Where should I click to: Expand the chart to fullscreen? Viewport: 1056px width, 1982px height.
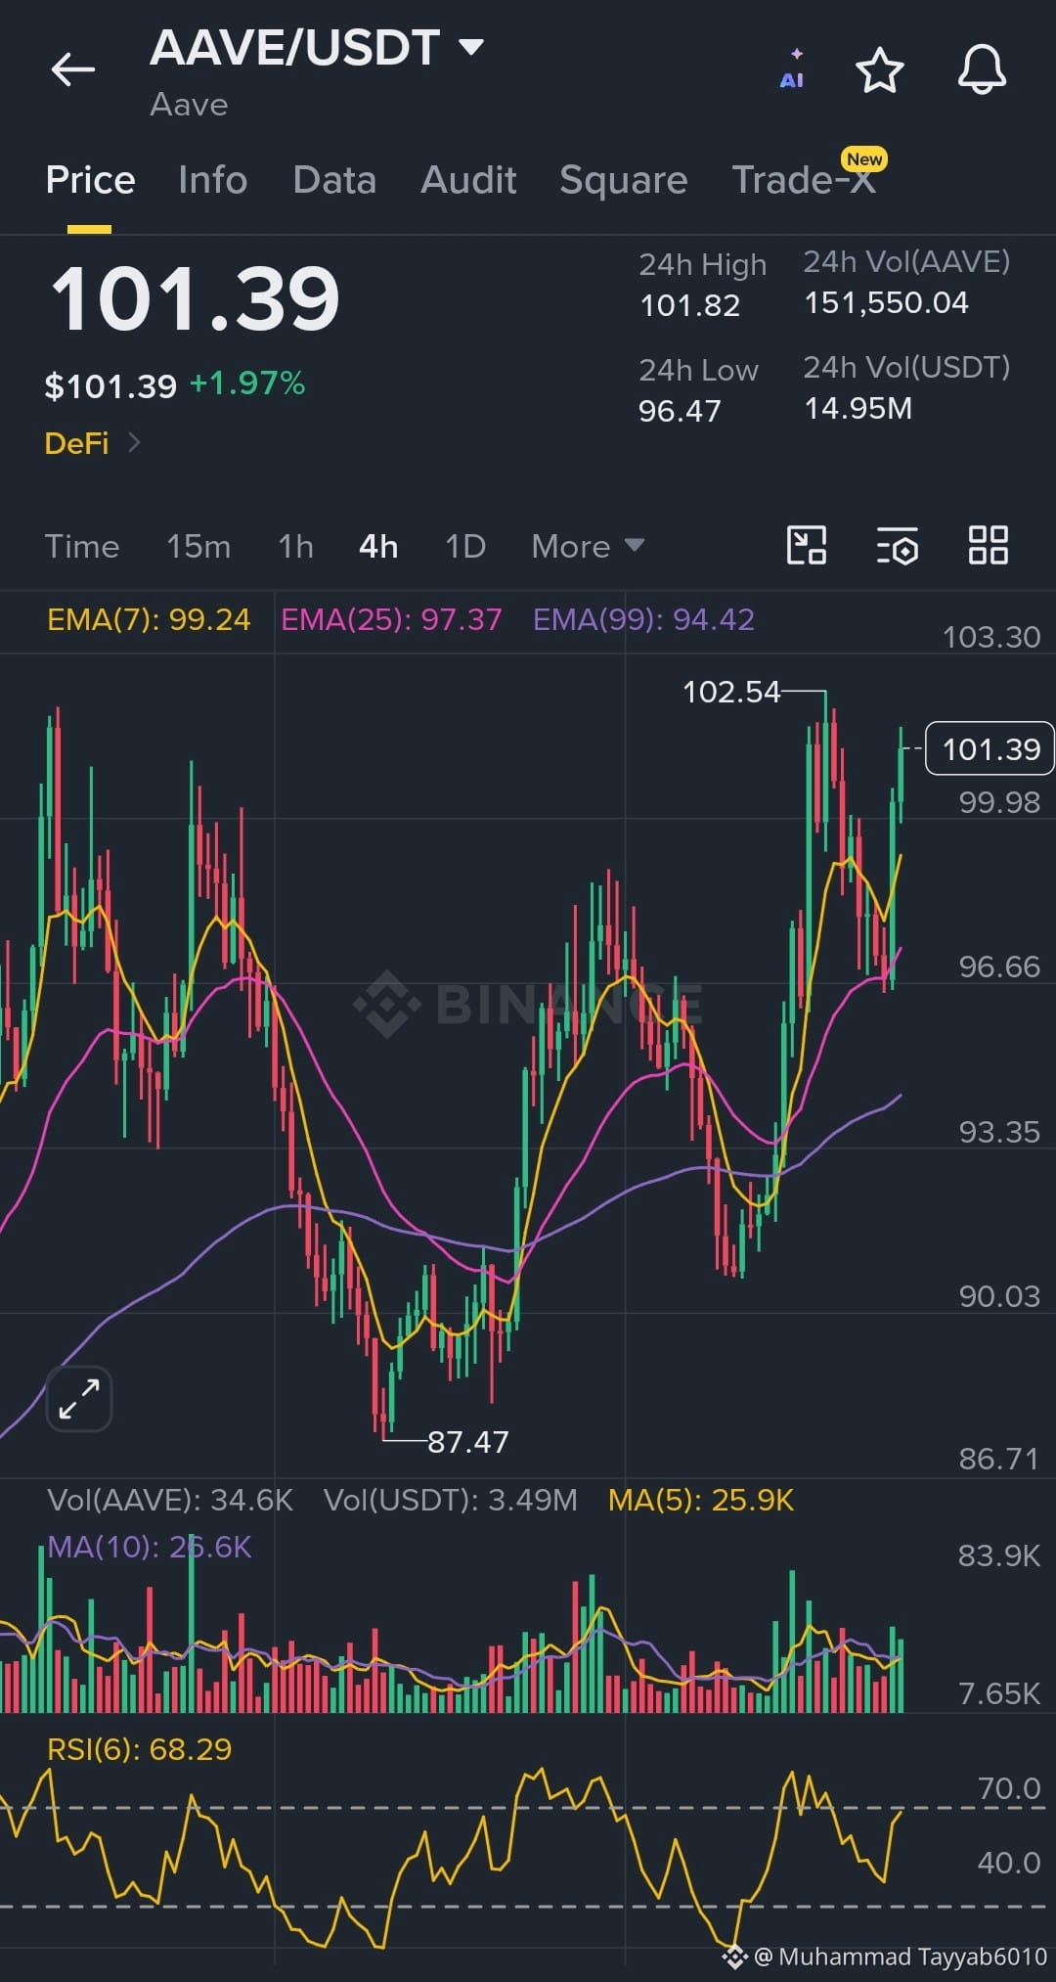coord(79,1398)
